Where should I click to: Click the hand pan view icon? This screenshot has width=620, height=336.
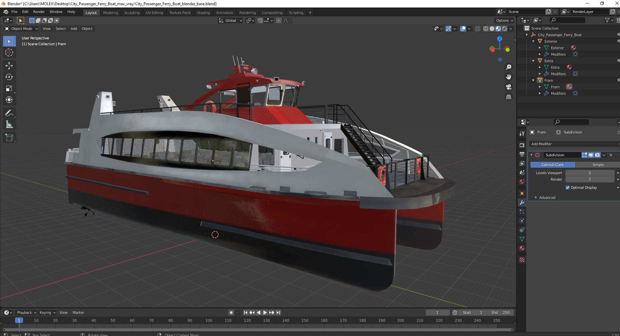click(x=509, y=77)
